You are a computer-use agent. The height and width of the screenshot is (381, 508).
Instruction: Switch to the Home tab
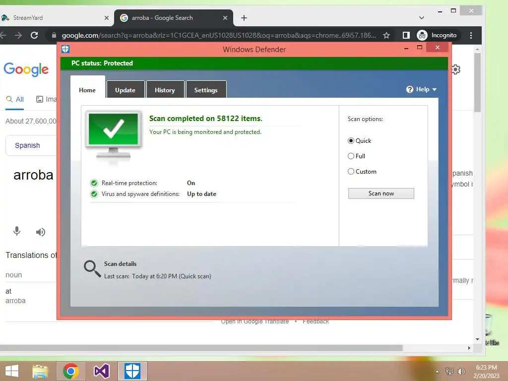(87, 90)
